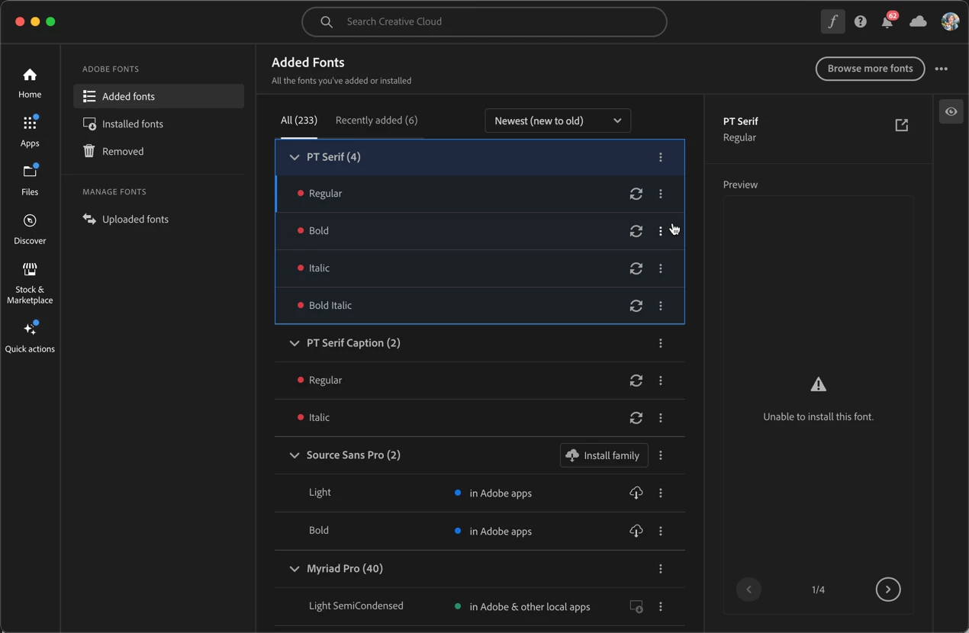Click the Browse more fonts button
Image resolution: width=969 pixels, height=633 pixels.
(870, 69)
